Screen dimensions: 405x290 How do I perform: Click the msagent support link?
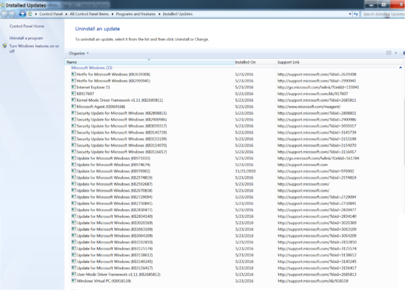(x=309, y=107)
